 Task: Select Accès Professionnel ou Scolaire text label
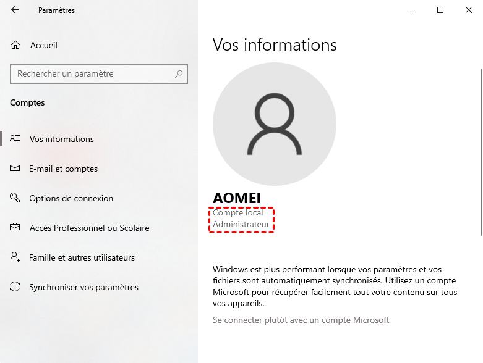coord(90,228)
